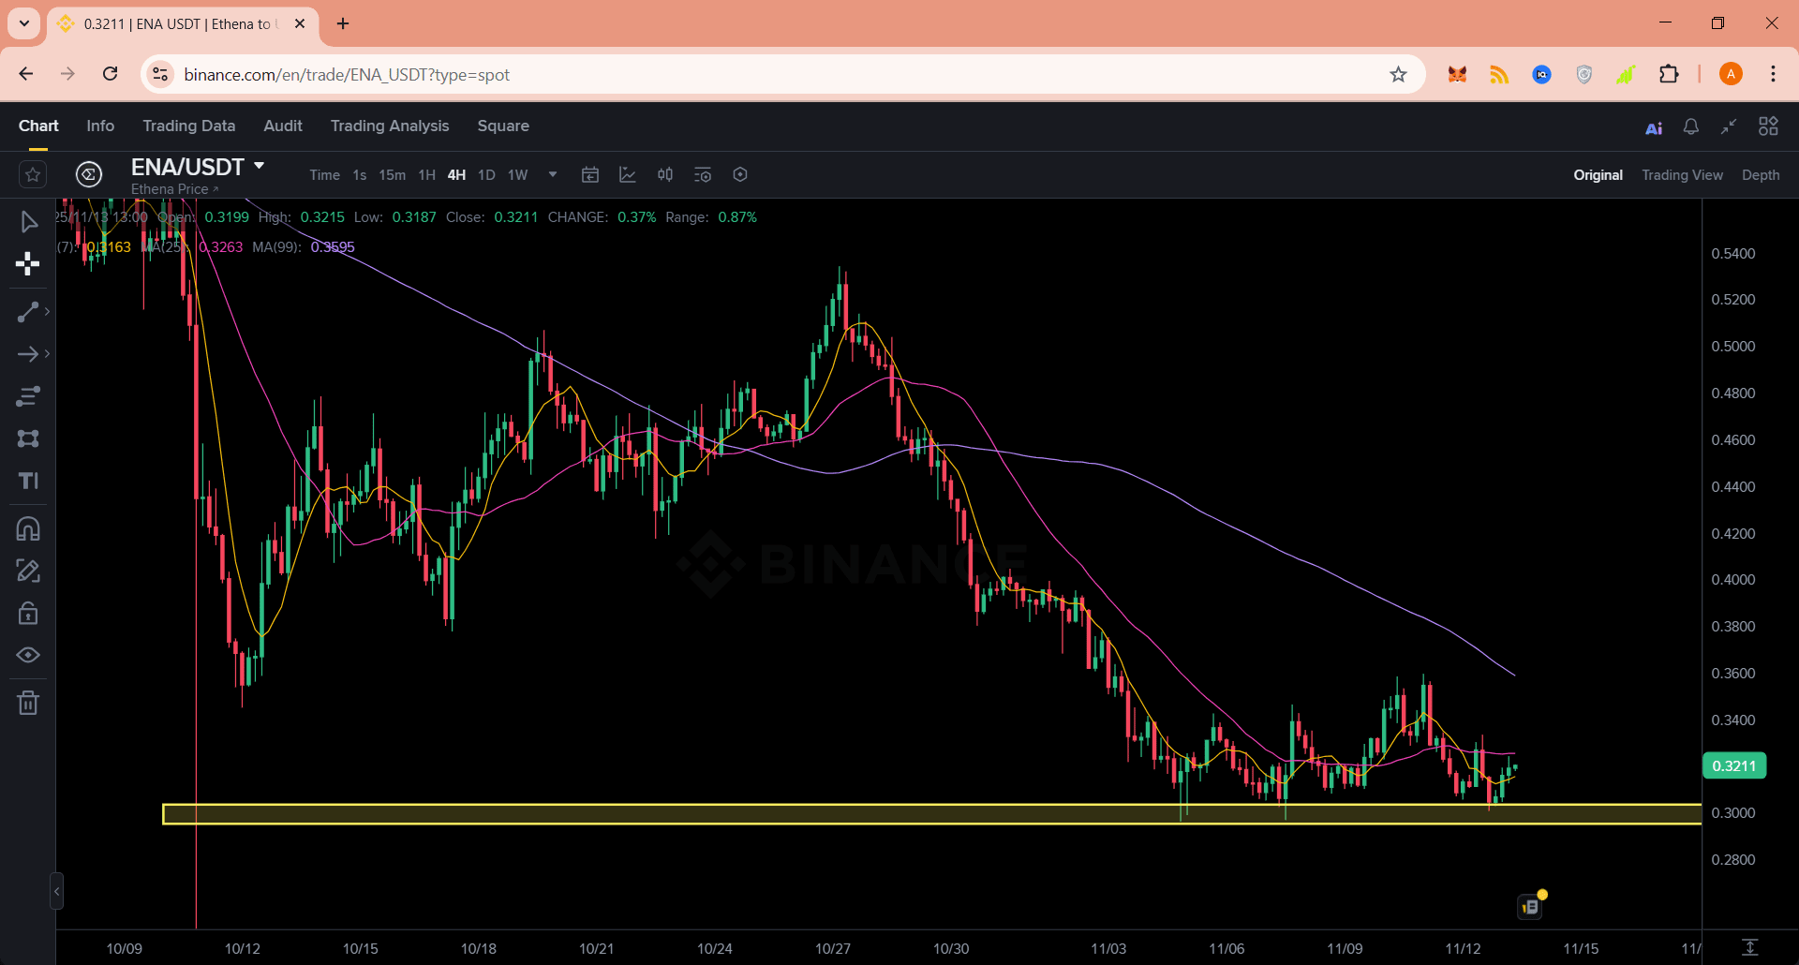Viewport: 1799px width, 965px height.
Task: Select the crosshair tool
Action: pos(28,264)
